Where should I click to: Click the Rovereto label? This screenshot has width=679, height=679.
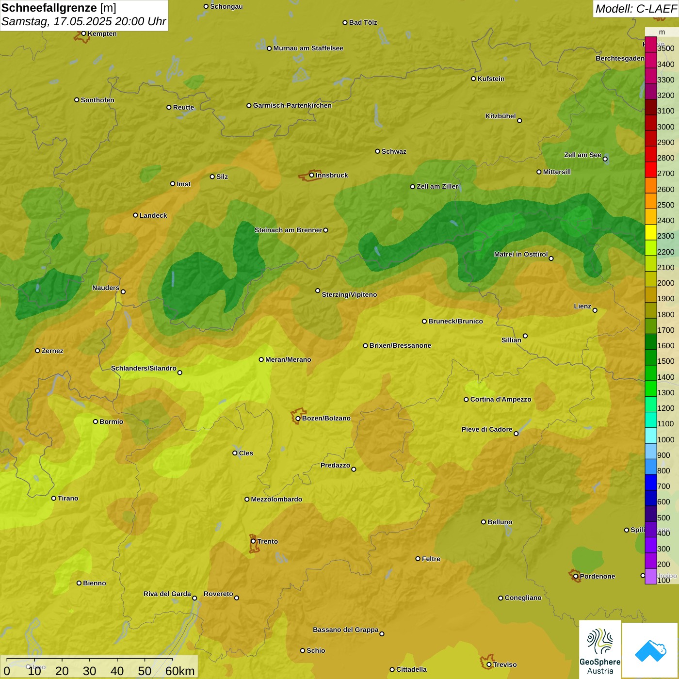[219, 594]
